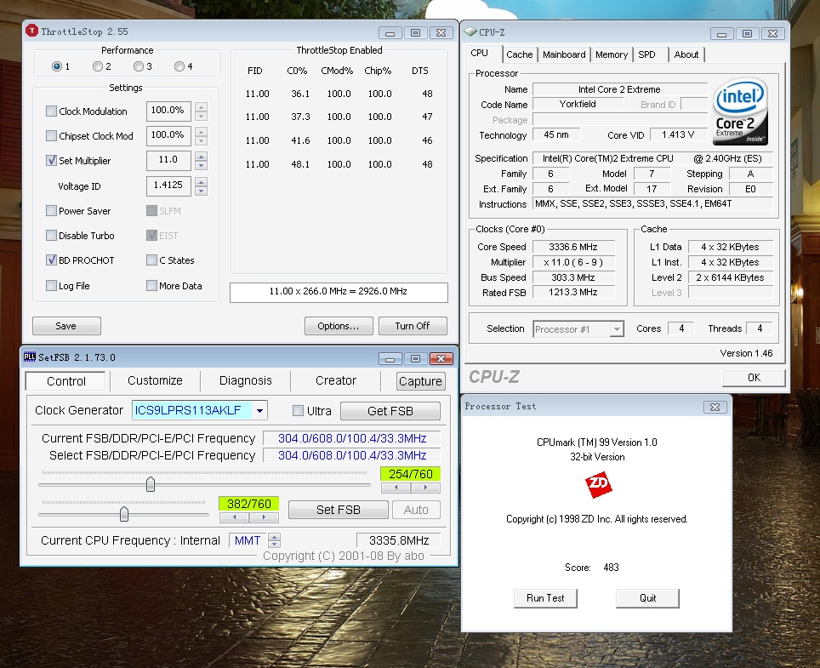Click the lower slider thumb in SetFSB
This screenshot has width=820, height=668.
click(124, 514)
